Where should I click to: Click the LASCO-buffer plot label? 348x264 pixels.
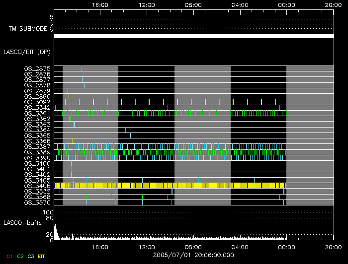click(25, 223)
